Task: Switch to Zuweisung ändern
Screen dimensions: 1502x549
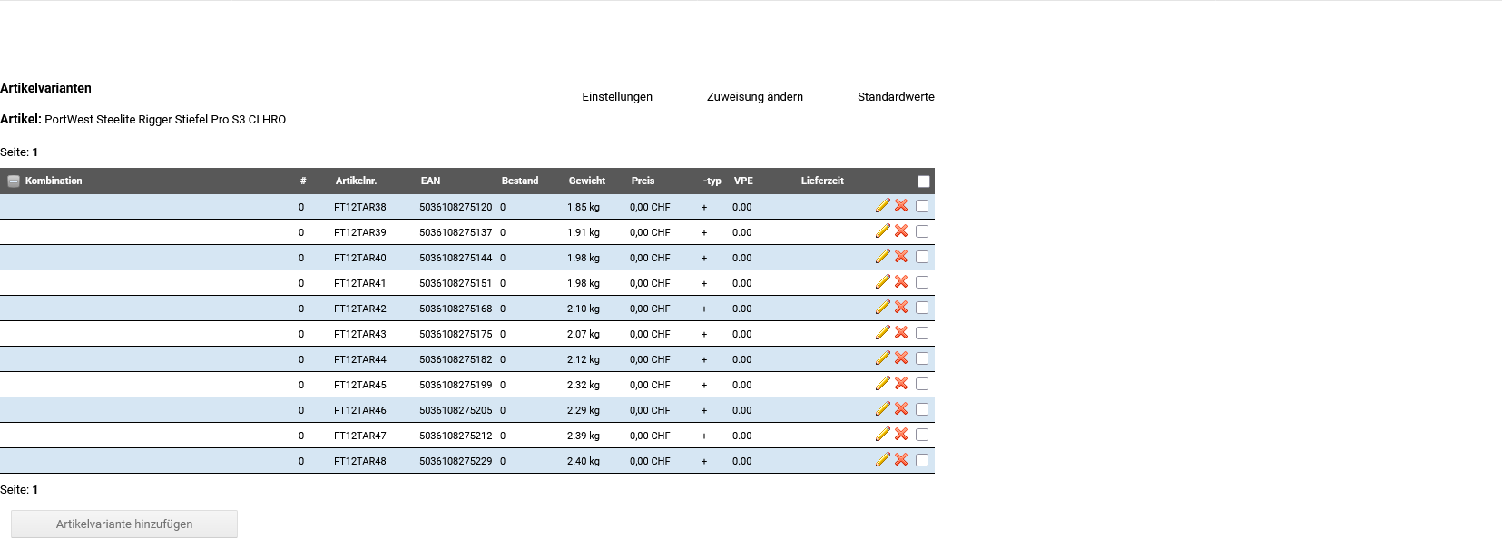Action: pos(754,97)
